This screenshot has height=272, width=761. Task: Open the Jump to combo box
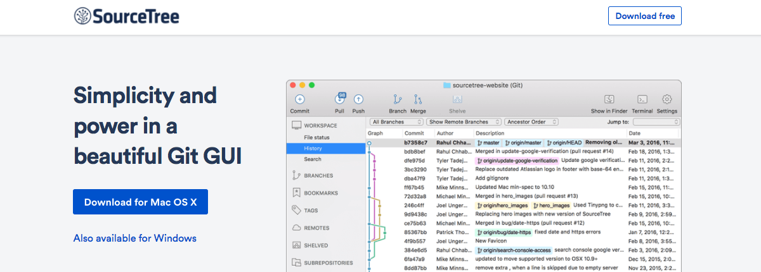click(655, 121)
